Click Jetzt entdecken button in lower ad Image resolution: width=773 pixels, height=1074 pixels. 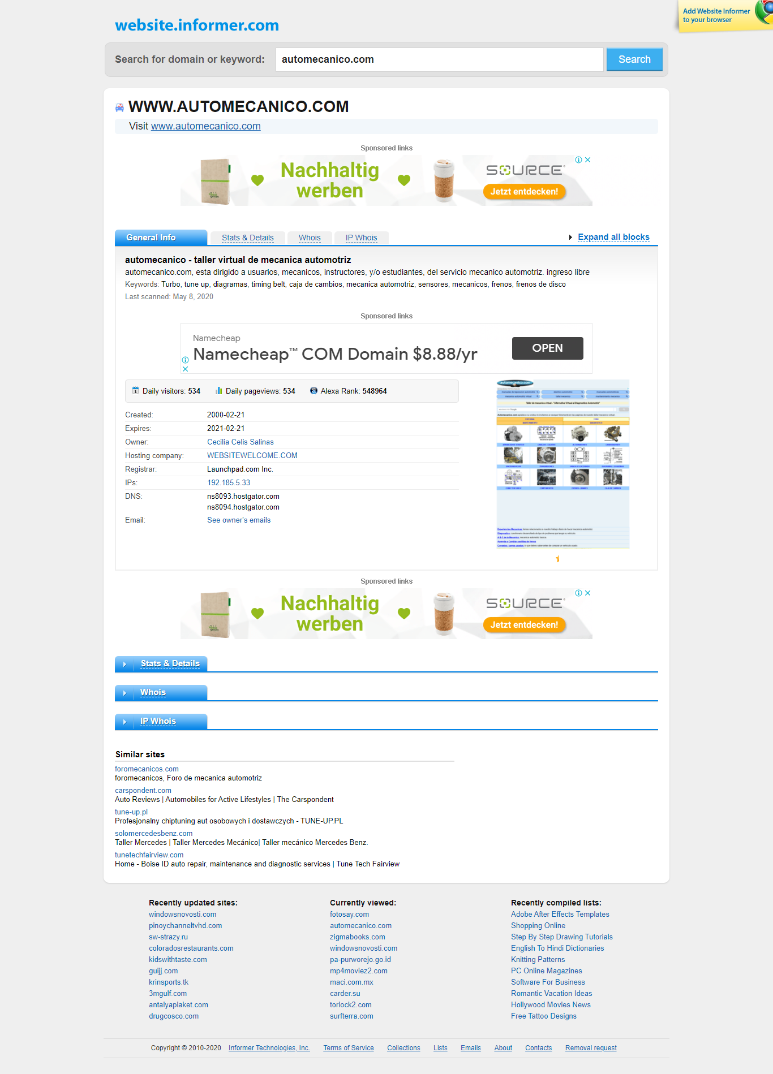(524, 625)
